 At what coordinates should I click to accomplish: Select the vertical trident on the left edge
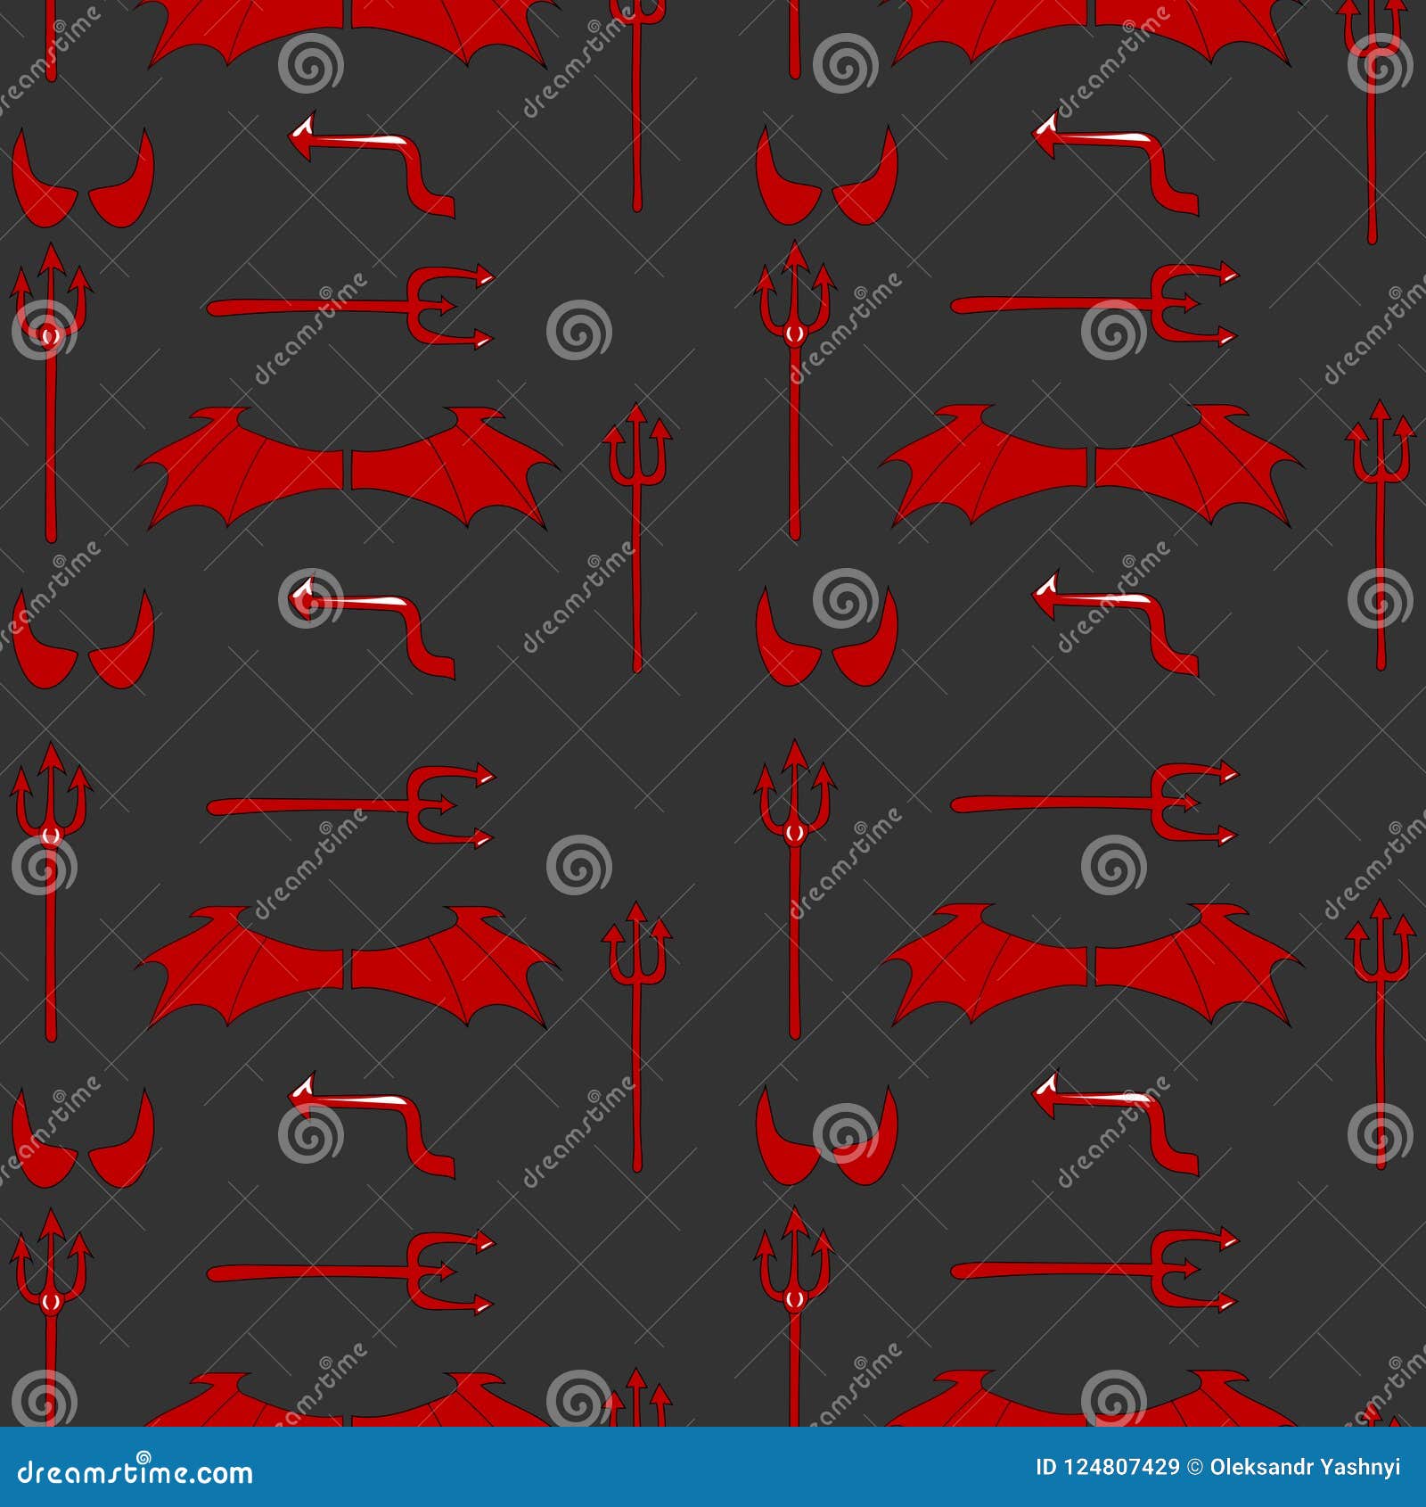tap(49, 401)
